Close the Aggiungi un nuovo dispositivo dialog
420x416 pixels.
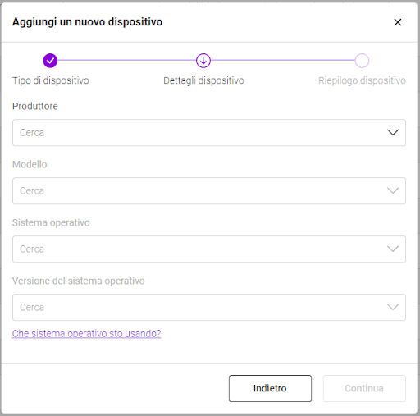tap(398, 22)
